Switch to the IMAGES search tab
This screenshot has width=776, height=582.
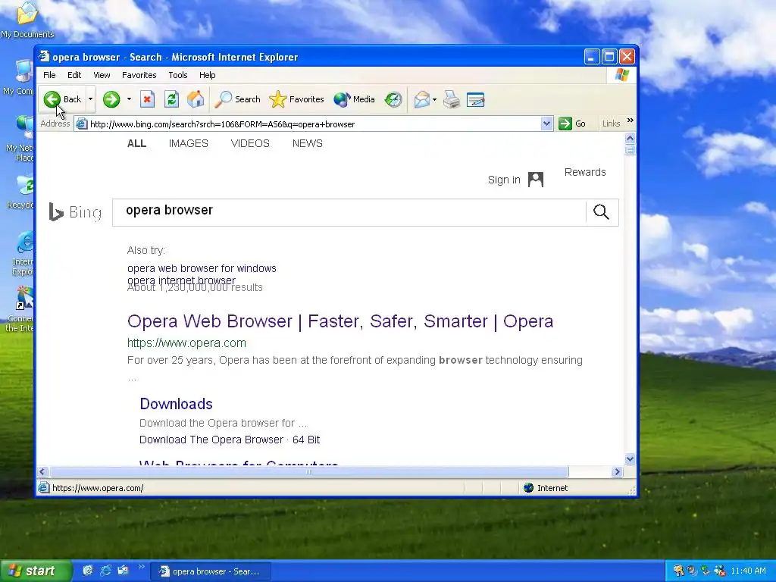[x=188, y=143]
